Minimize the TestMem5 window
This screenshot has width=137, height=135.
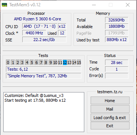(94, 5)
